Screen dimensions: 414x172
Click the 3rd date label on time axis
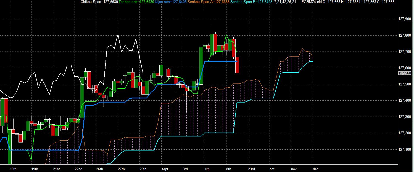tap(185, 169)
